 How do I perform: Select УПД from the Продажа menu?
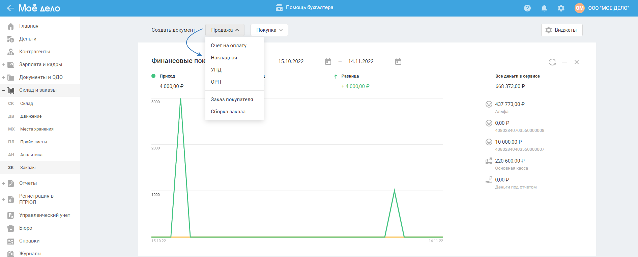(x=216, y=70)
